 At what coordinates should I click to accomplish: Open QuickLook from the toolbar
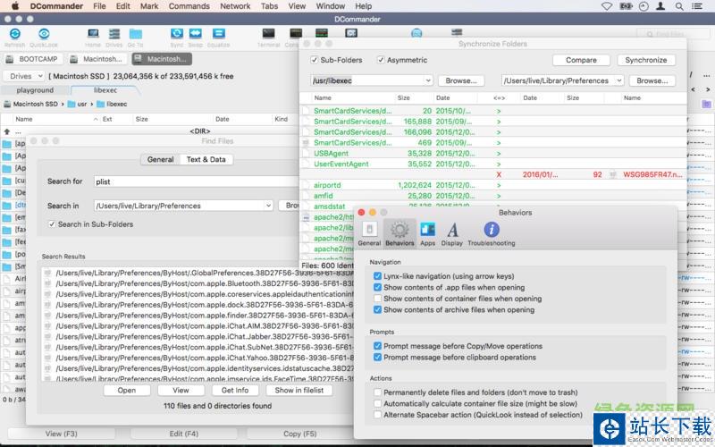[43, 35]
